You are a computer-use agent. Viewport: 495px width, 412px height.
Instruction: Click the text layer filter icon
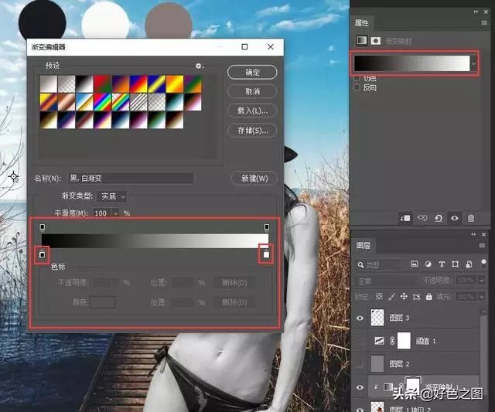[x=442, y=264]
